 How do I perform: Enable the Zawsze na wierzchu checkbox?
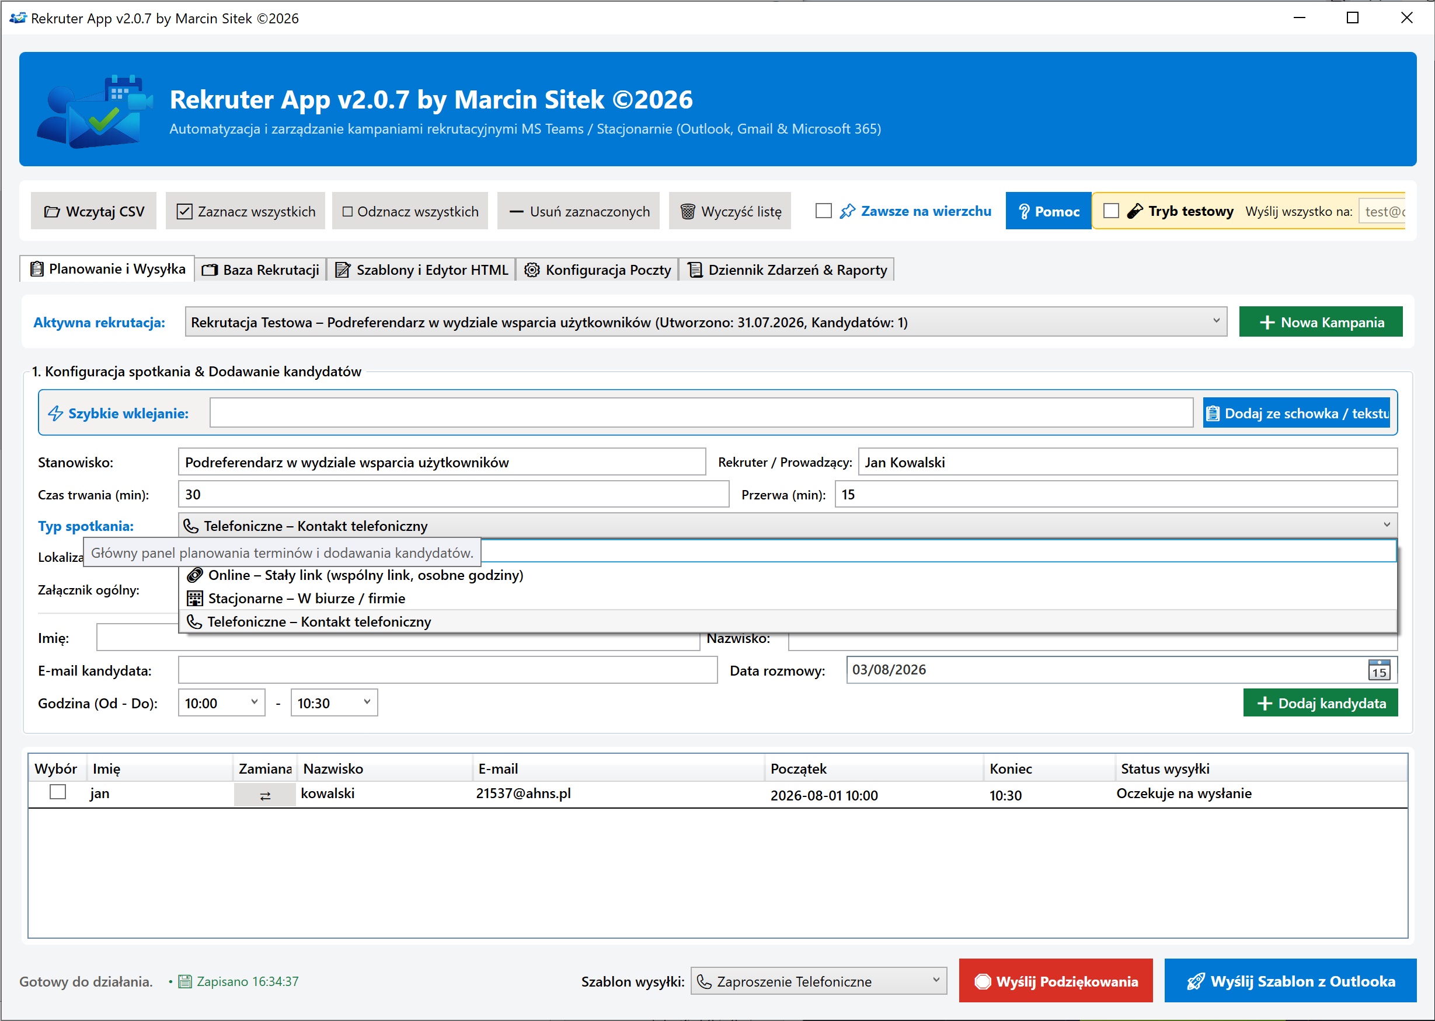click(823, 211)
